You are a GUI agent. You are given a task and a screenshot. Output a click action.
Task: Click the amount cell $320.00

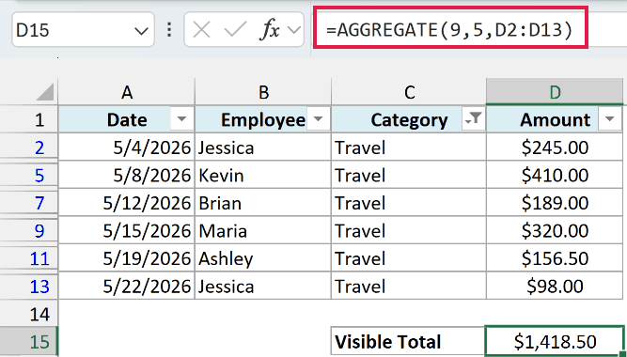tap(555, 231)
